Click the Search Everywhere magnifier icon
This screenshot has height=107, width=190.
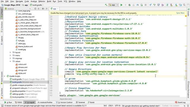(184, 5)
